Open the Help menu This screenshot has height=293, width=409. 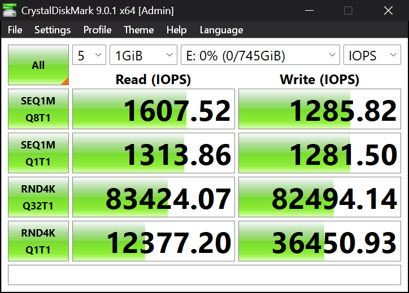pos(176,30)
